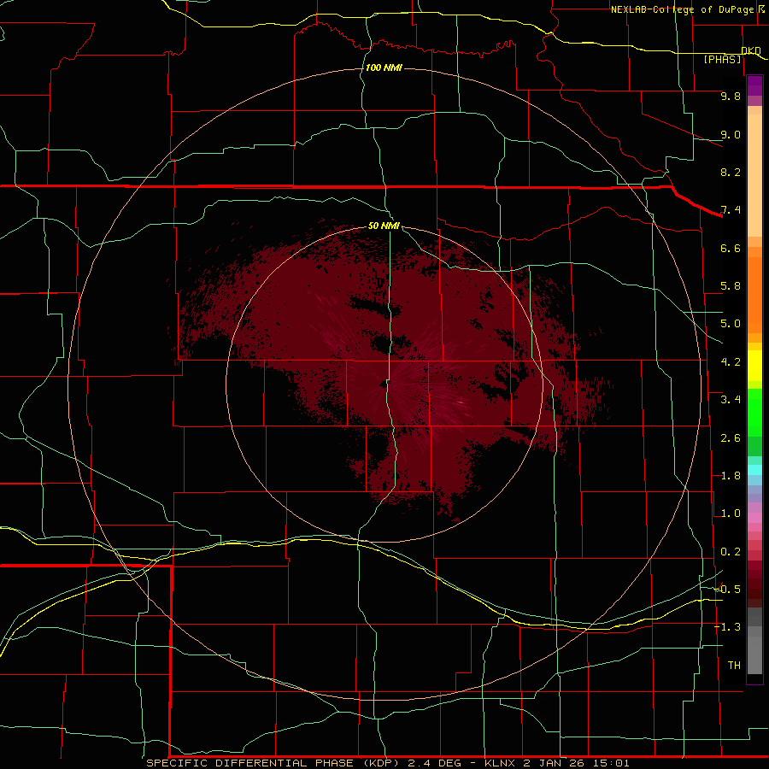Screen dimensions: 769x769
Task: Click the 9.0 value on color scale
Action: [x=731, y=134]
